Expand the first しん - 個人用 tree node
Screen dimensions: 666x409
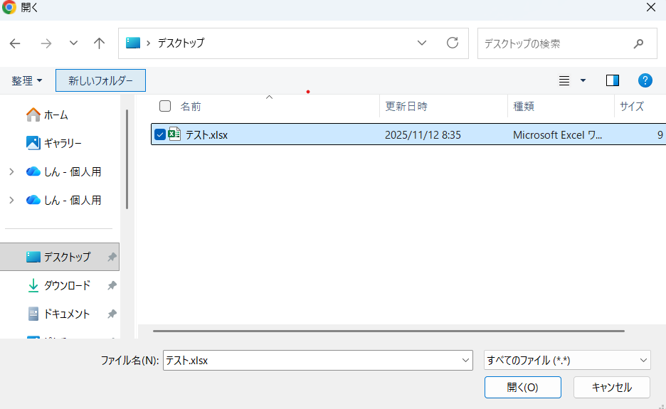pos(11,171)
